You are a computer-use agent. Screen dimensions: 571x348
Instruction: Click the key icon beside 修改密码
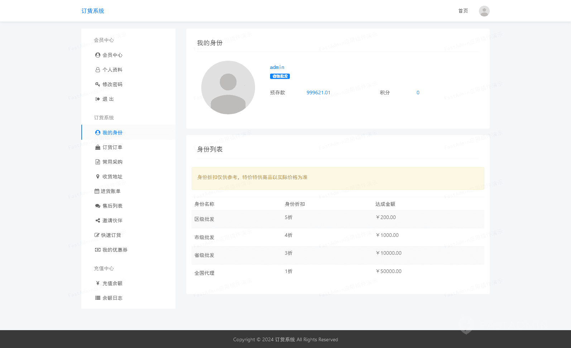point(97,84)
